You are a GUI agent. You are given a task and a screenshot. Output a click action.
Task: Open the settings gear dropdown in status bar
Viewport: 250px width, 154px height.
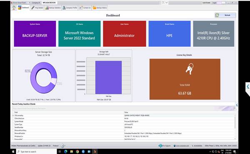click(63, 146)
